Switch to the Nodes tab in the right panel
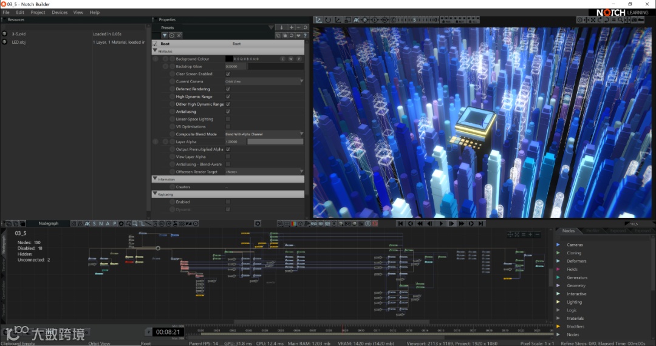 568,231
